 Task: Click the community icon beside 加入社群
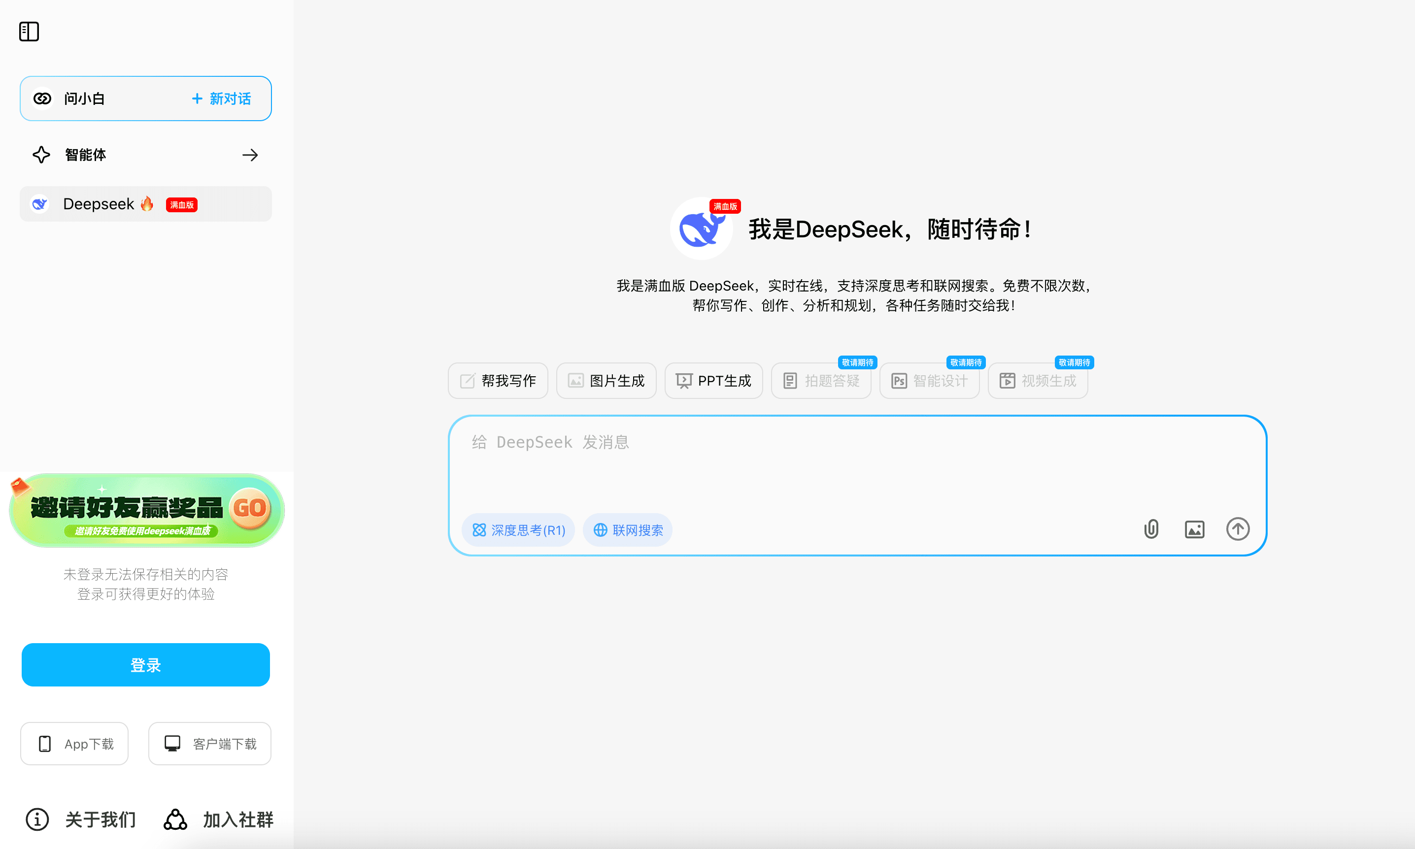pyautogui.click(x=175, y=819)
